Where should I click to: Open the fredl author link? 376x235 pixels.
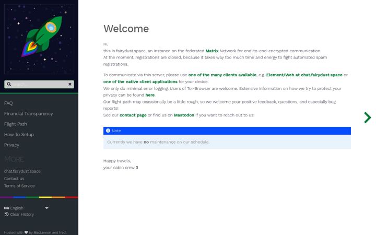click(x=63, y=232)
